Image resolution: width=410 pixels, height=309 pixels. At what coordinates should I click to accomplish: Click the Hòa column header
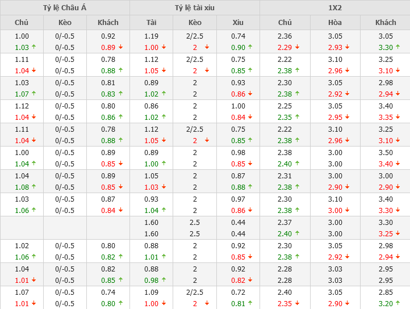335,22
